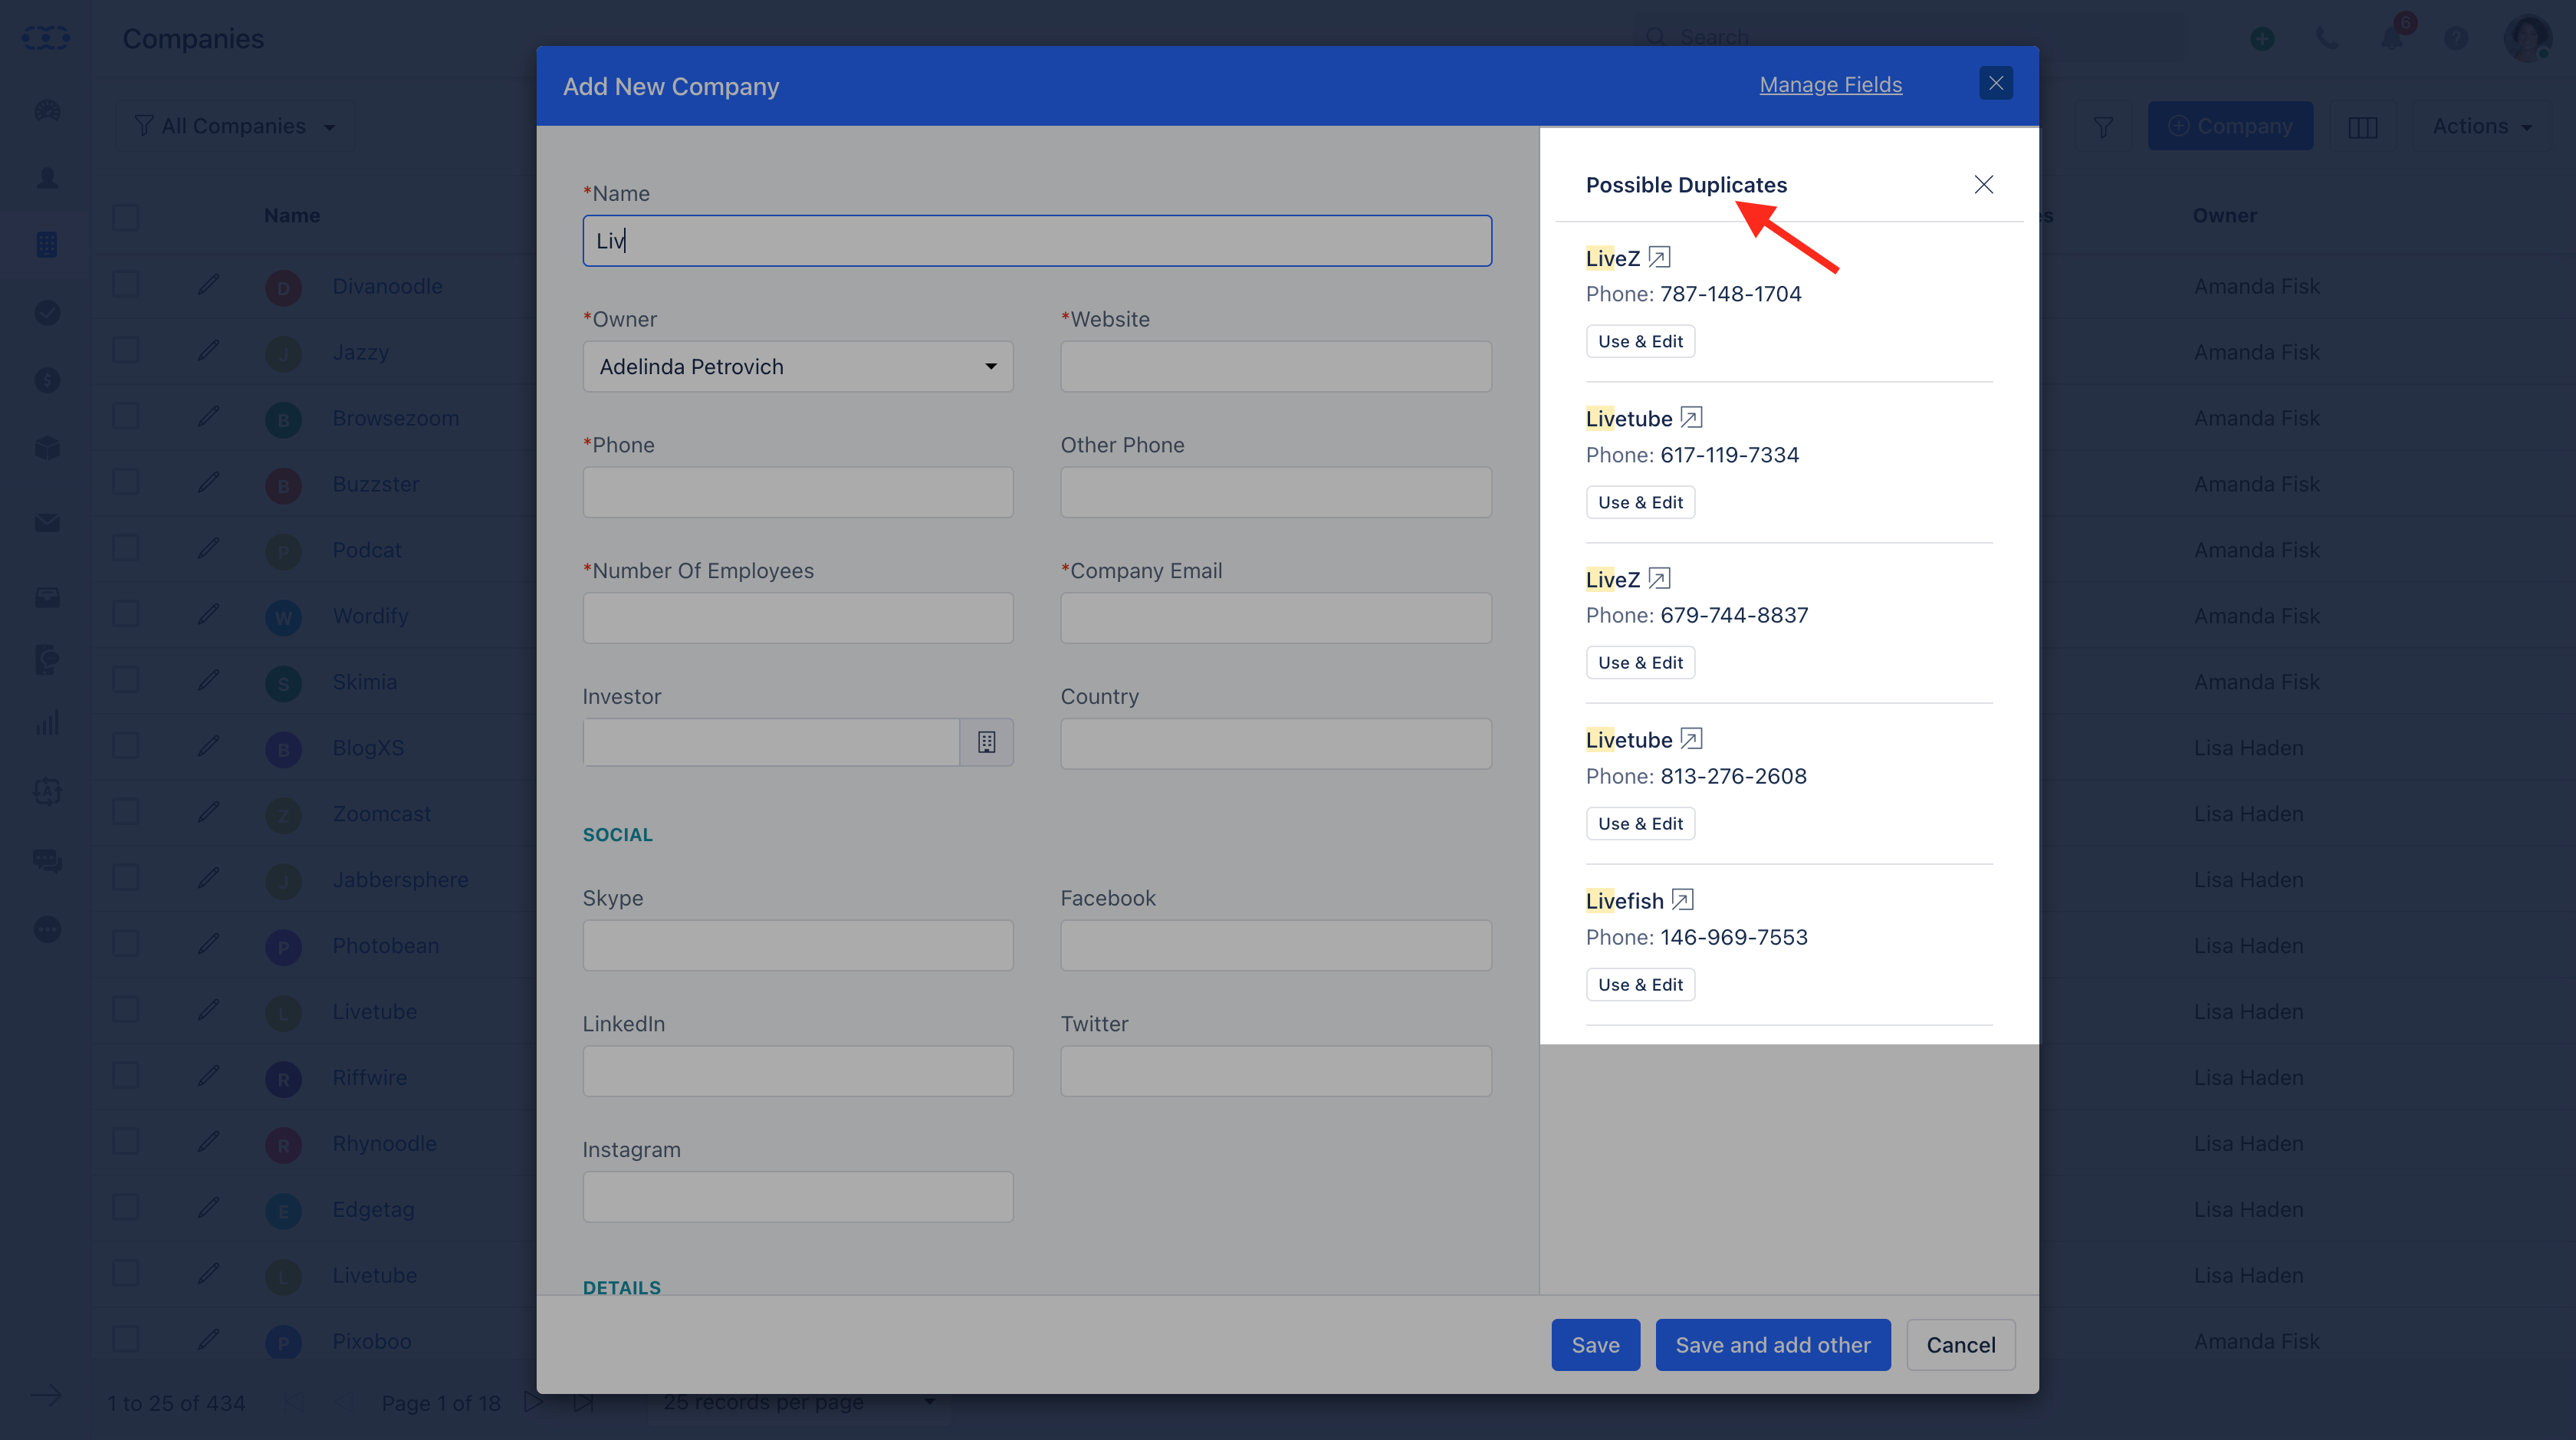Click the columns layout icon
This screenshot has height=1440, width=2576.
coord(2363,127)
